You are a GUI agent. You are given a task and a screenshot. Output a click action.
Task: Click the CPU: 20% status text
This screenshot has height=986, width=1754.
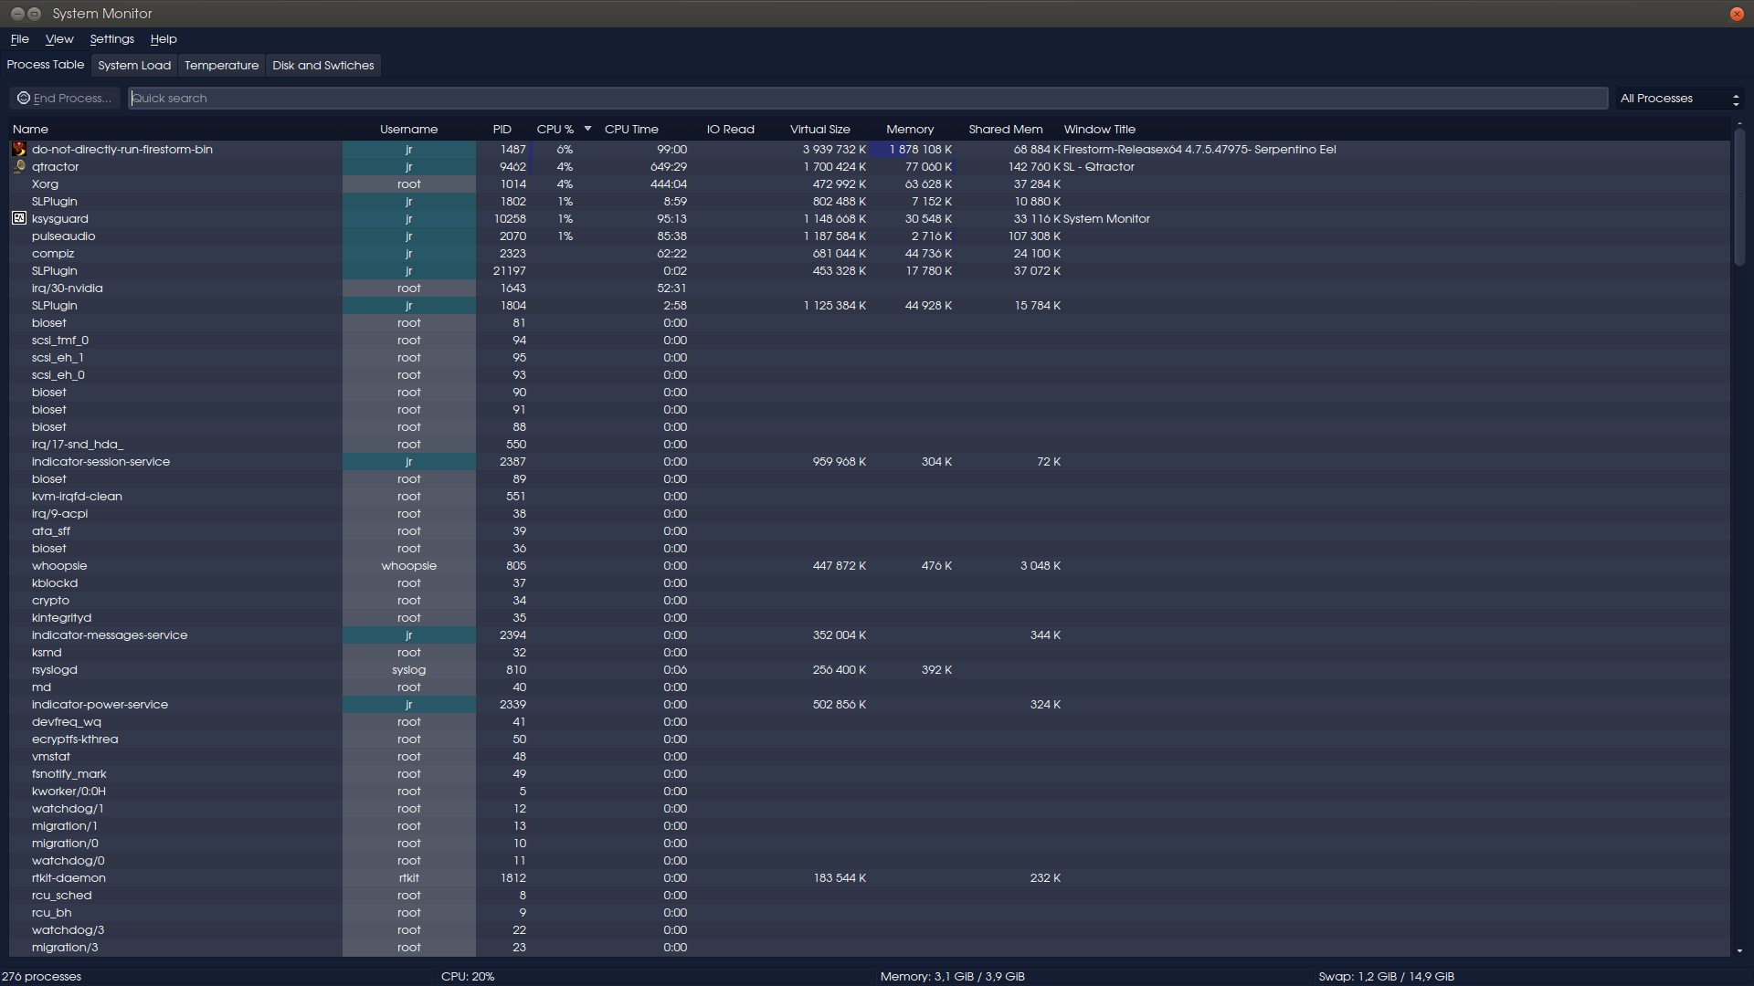coord(468,976)
